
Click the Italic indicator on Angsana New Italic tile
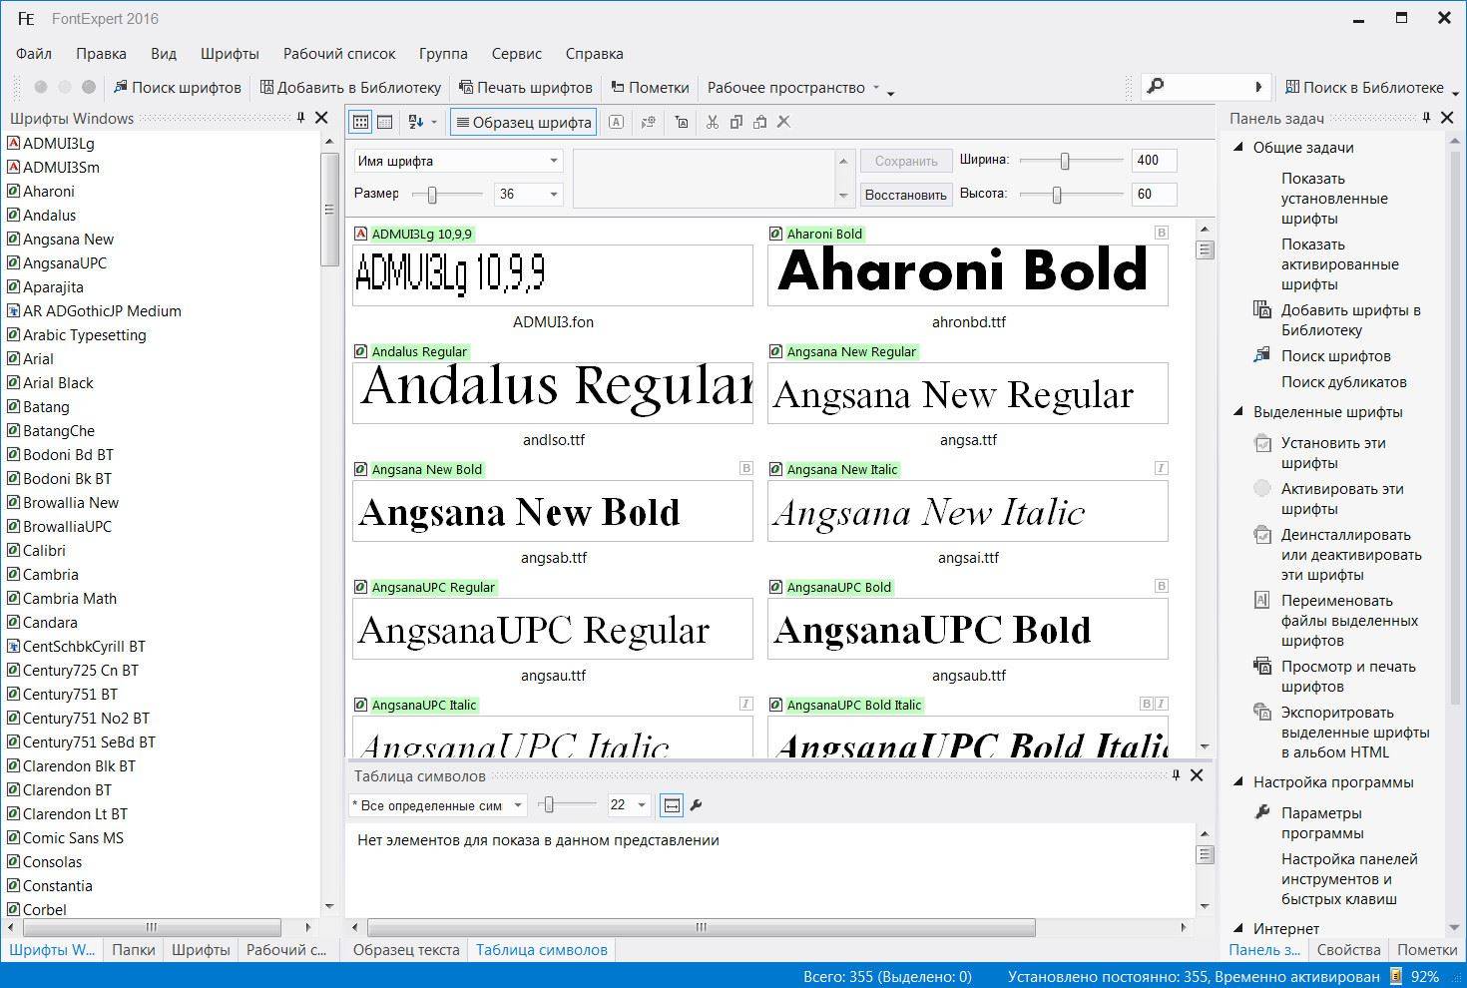tap(1161, 468)
